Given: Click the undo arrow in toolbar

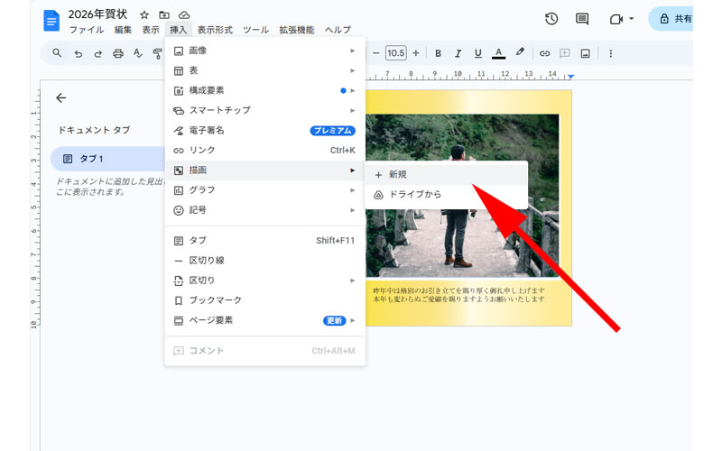Looking at the screenshot, I should point(79,53).
